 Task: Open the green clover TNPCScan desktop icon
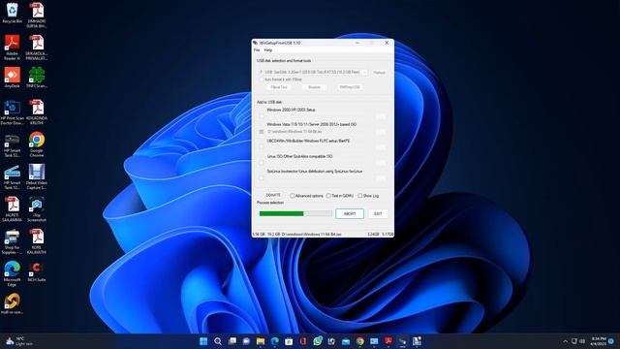pos(37,78)
